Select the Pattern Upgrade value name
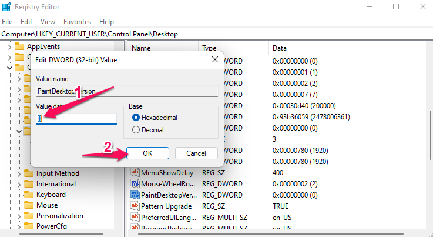This screenshot has width=433, height=237. click(x=166, y=206)
